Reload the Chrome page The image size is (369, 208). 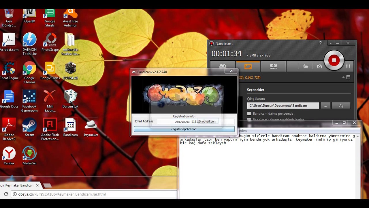tap(6, 194)
